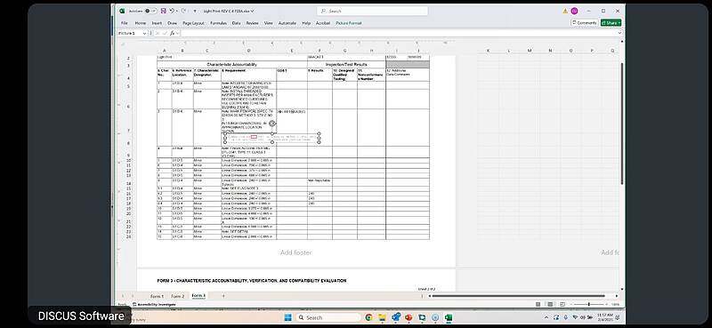Click in the Name Box showing Picture 1
Viewport: 712px width, 328px height.
tap(129, 33)
